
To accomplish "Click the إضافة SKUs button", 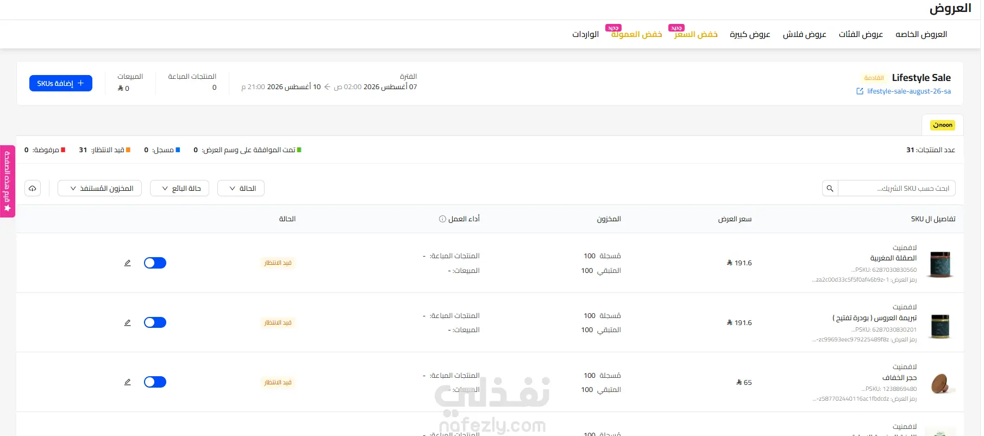I will click(x=61, y=83).
